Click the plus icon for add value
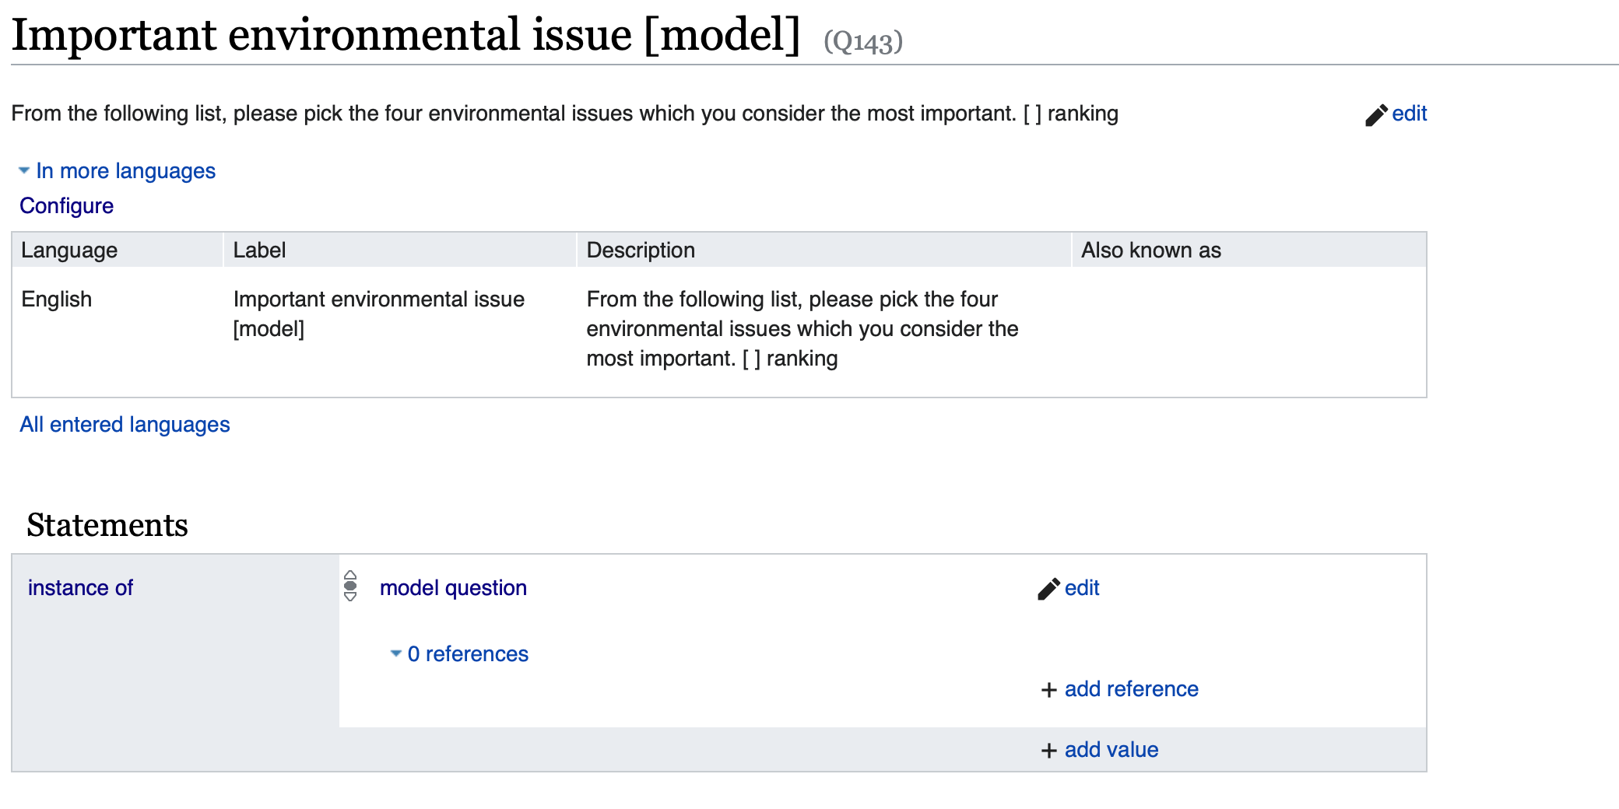This screenshot has width=1619, height=809. pos(1048,751)
